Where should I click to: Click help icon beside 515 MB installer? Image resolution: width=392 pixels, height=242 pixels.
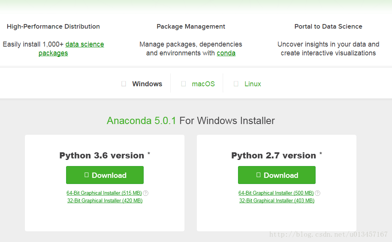[x=146, y=193]
